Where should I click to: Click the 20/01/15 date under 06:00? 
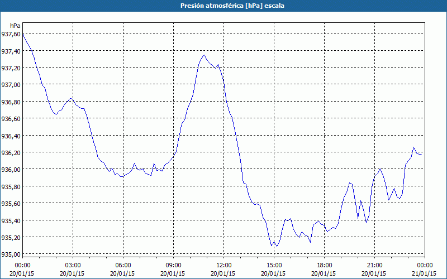(x=122, y=273)
